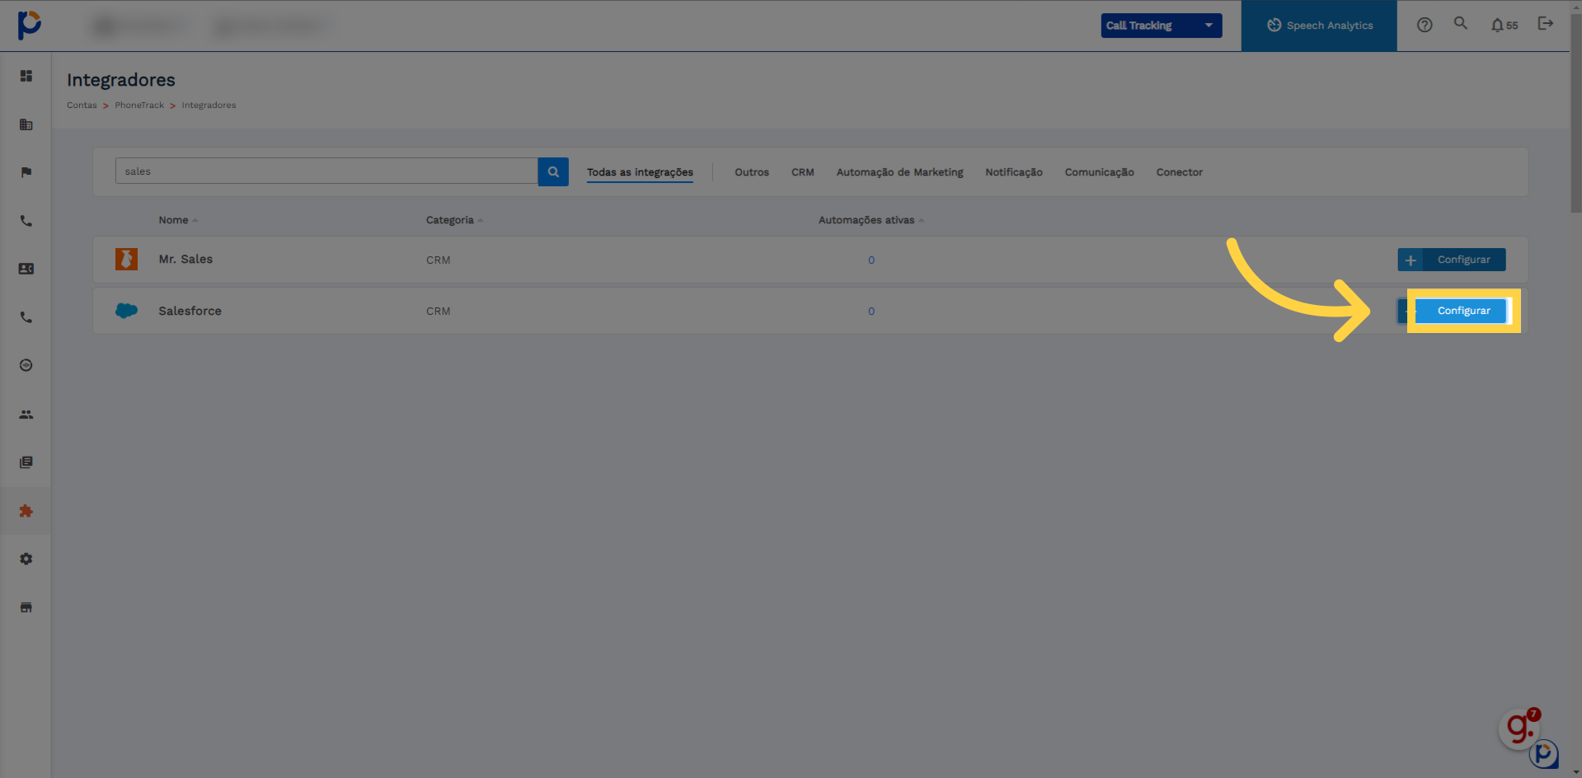Click the PhoneTrack logo at top left
This screenshot has height=778, width=1582.
point(29,25)
